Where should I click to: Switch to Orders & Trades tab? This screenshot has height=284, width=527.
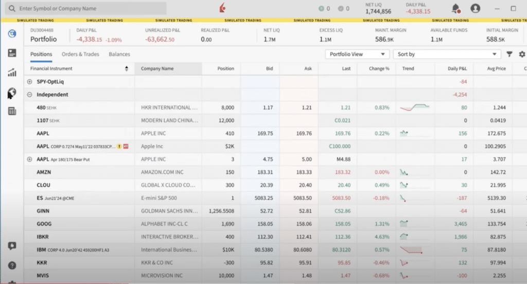tap(80, 54)
